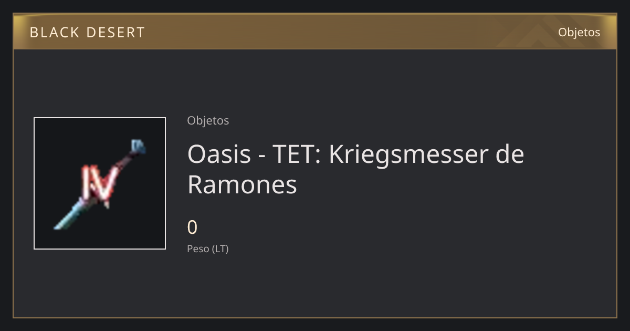Open the BLACK DESERT home title
Viewport: 630px width, 331px height.
(87, 33)
